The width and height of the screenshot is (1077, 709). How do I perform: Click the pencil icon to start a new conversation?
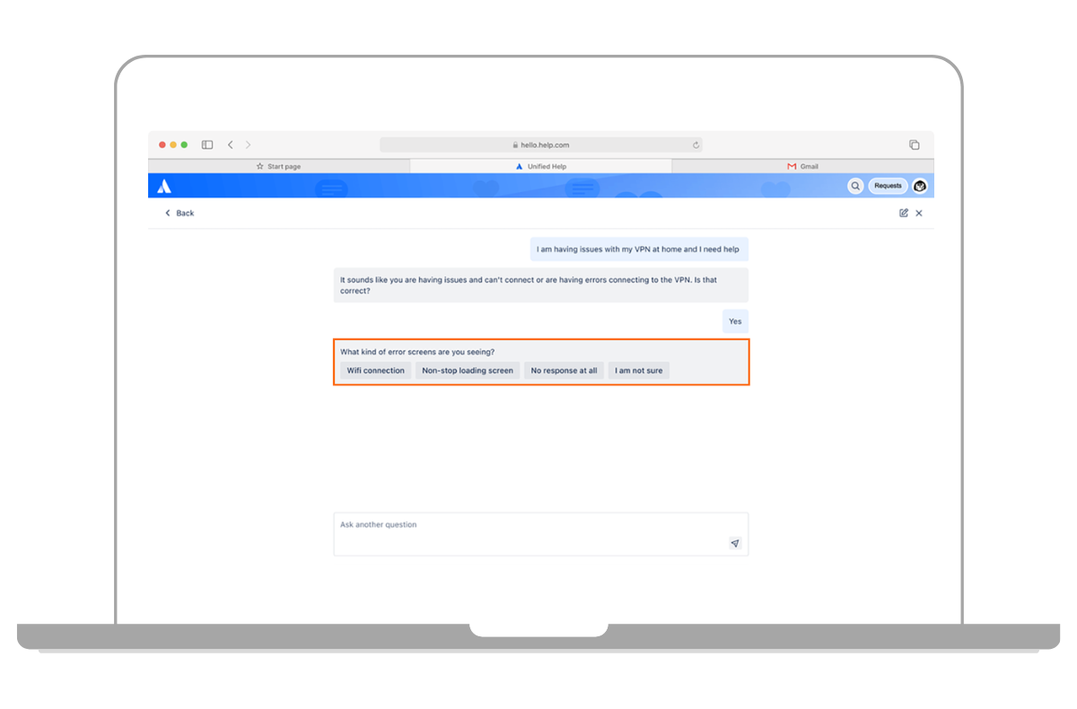(903, 213)
